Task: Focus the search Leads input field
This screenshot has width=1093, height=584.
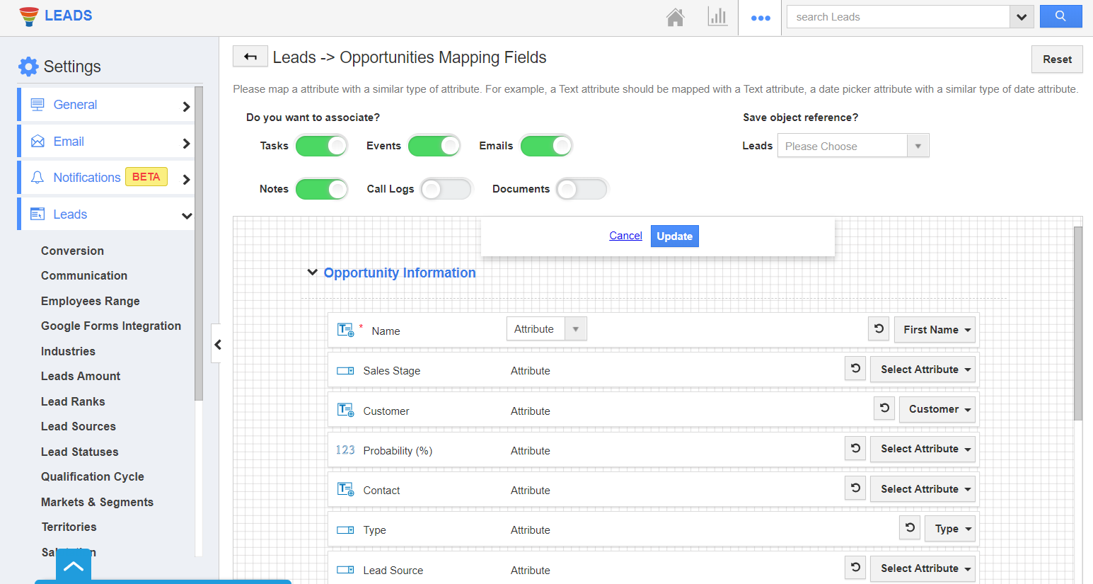Action: [898, 17]
